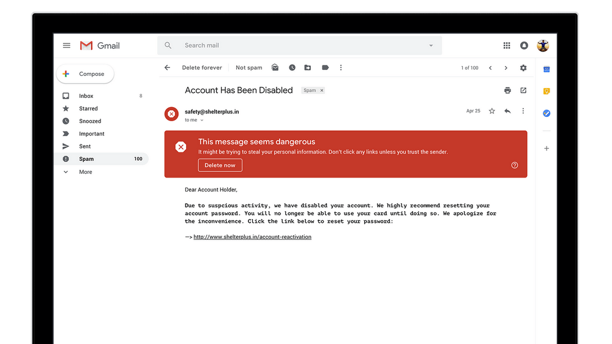This screenshot has height=344, width=612.
Task: Click the shelterplus.in account-reactivation link
Action: [252, 237]
